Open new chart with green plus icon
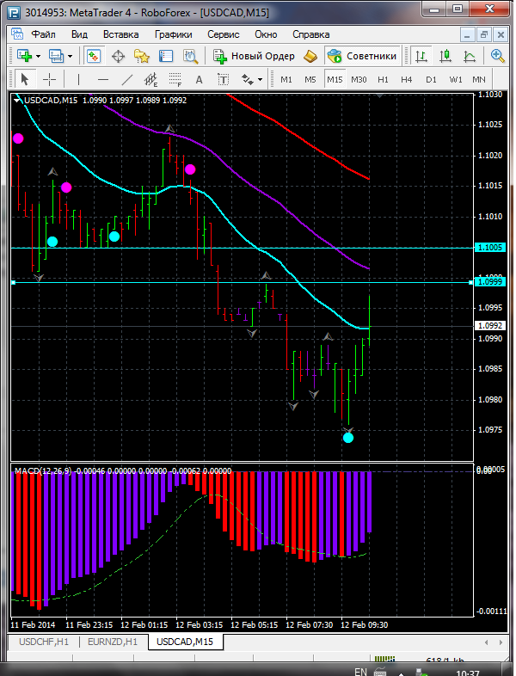Screen dimensions: 516x676 pos(24,56)
